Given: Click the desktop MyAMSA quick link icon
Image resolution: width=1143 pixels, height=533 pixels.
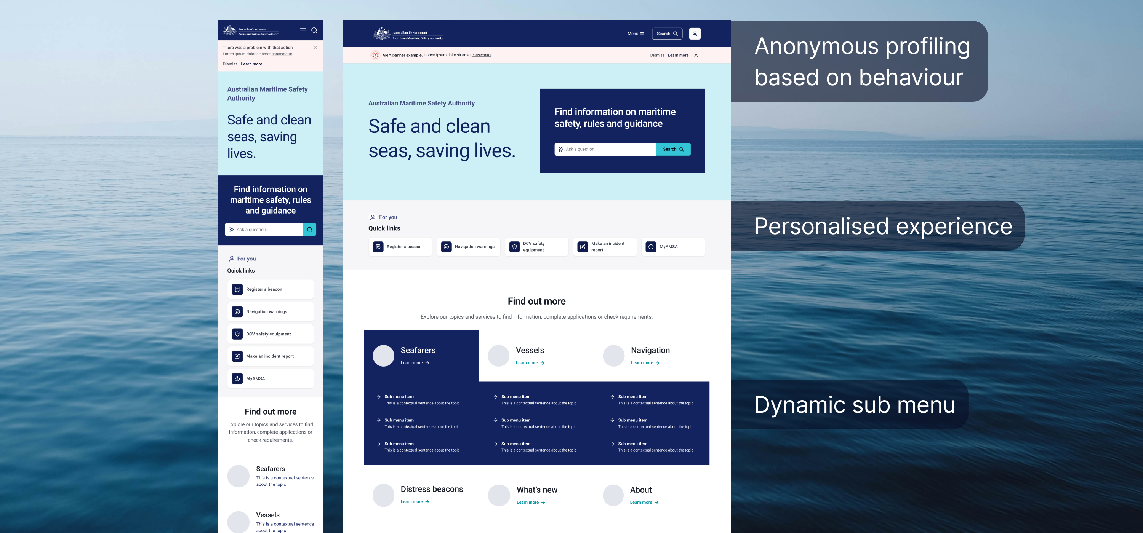Looking at the screenshot, I should [x=651, y=247].
